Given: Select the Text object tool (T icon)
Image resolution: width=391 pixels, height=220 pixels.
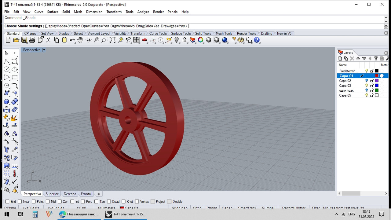Looking at the screenshot, I should [x=6, y=149].
